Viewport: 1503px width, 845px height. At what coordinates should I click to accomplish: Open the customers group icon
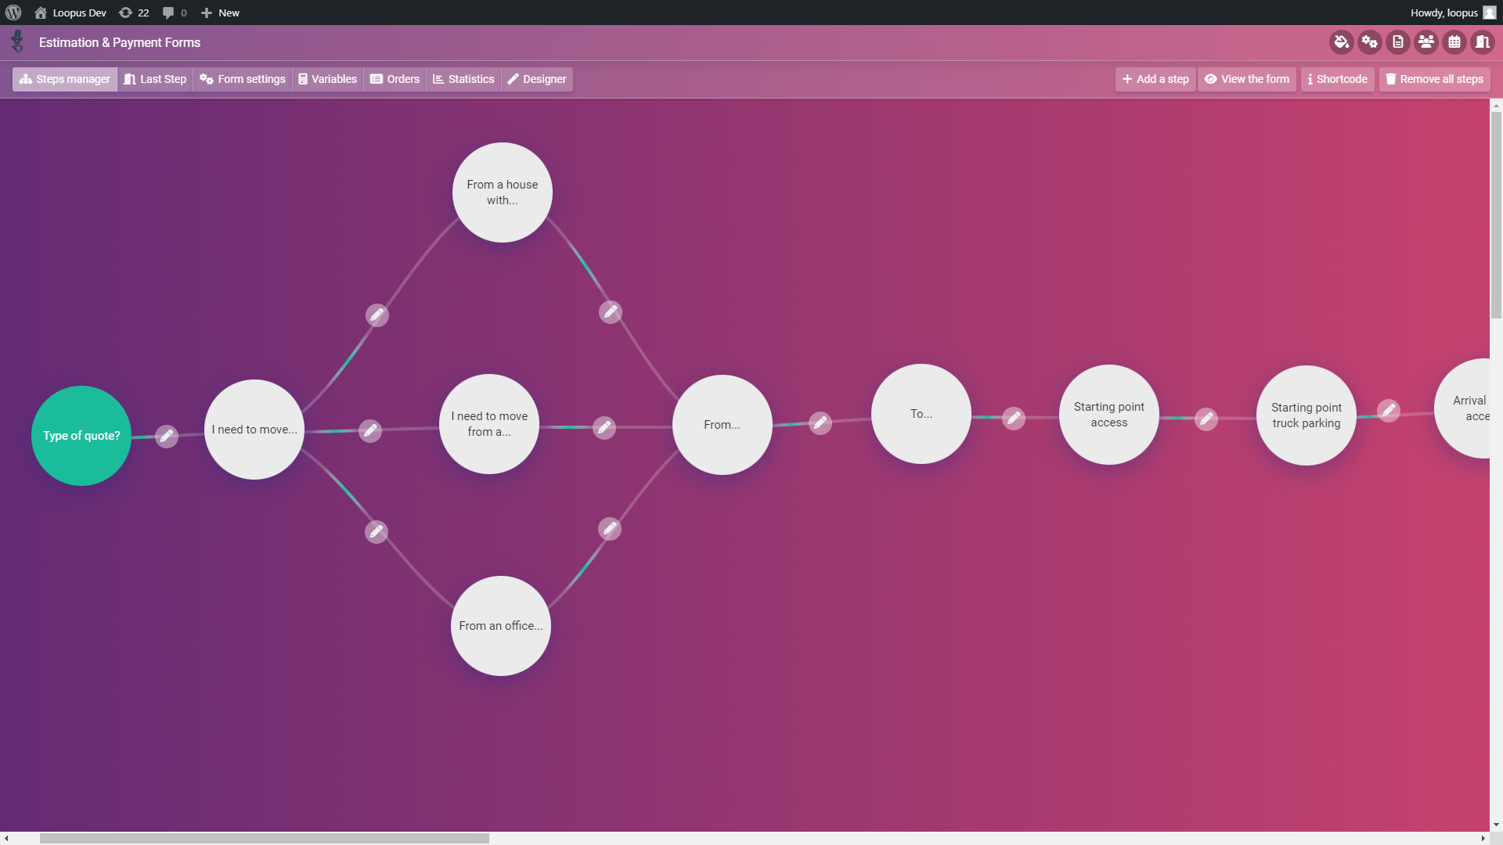[x=1426, y=42]
